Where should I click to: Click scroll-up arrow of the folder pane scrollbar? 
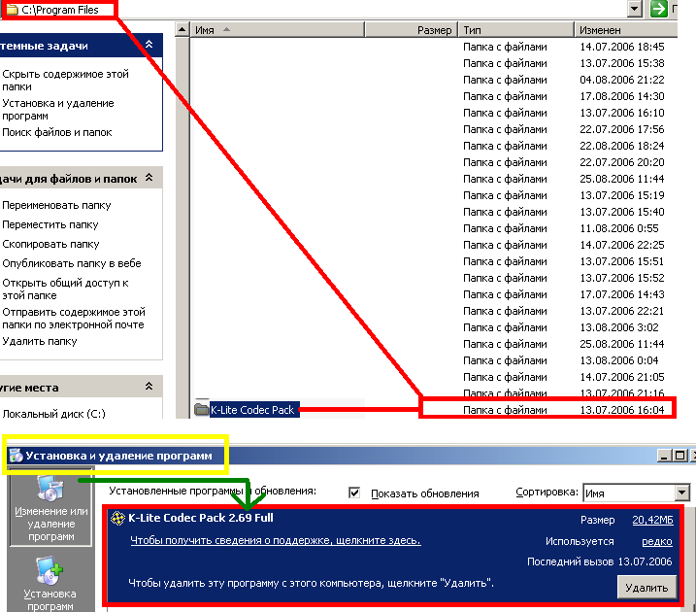182,30
